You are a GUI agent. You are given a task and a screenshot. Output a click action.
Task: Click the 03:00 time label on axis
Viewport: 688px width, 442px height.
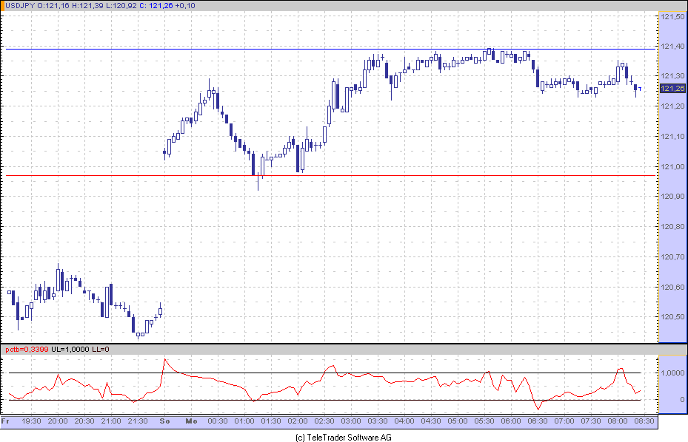pyautogui.click(x=351, y=421)
